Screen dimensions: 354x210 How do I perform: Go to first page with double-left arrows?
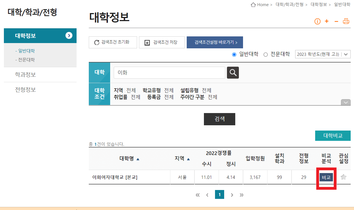(x=198, y=195)
